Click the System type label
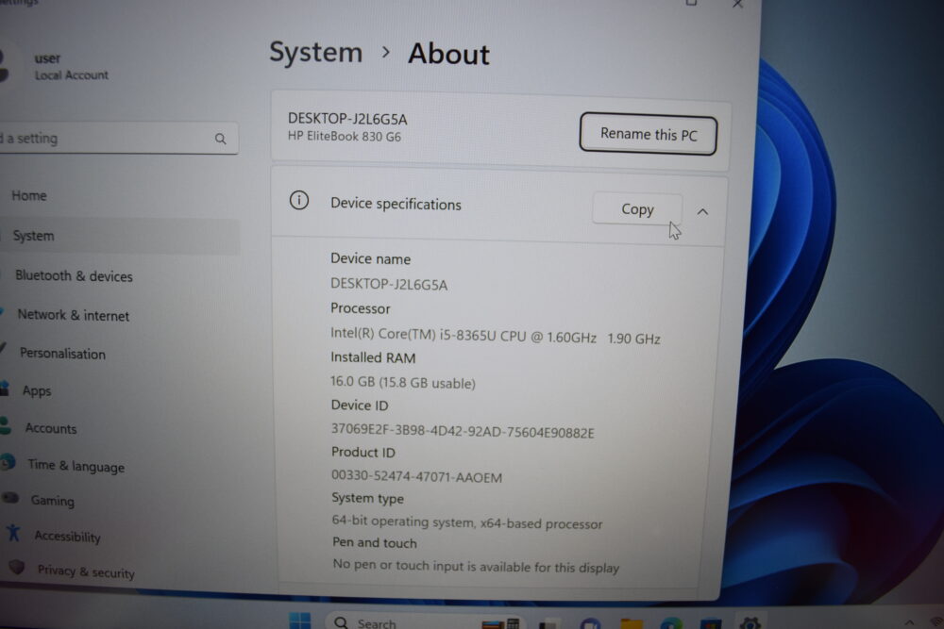The height and width of the screenshot is (629, 944). (368, 498)
